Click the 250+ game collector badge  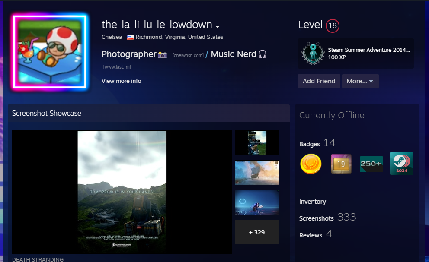click(371, 164)
